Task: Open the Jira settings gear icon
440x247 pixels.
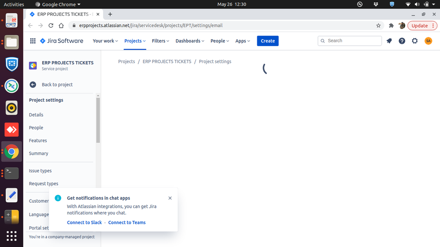Action: pyautogui.click(x=415, y=41)
